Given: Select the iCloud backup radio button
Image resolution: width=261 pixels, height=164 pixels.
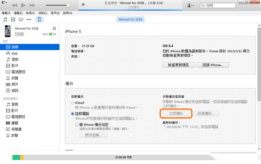Looking at the screenshot, I should pos(73,103).
